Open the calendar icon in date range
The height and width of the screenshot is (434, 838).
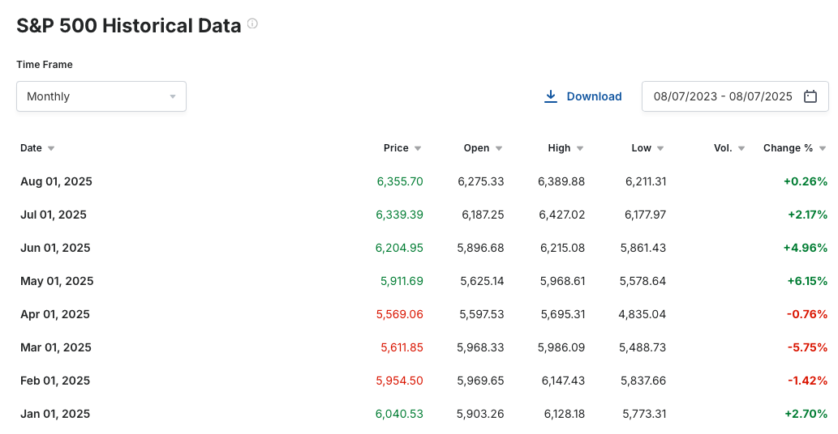[x=810, y=96]
